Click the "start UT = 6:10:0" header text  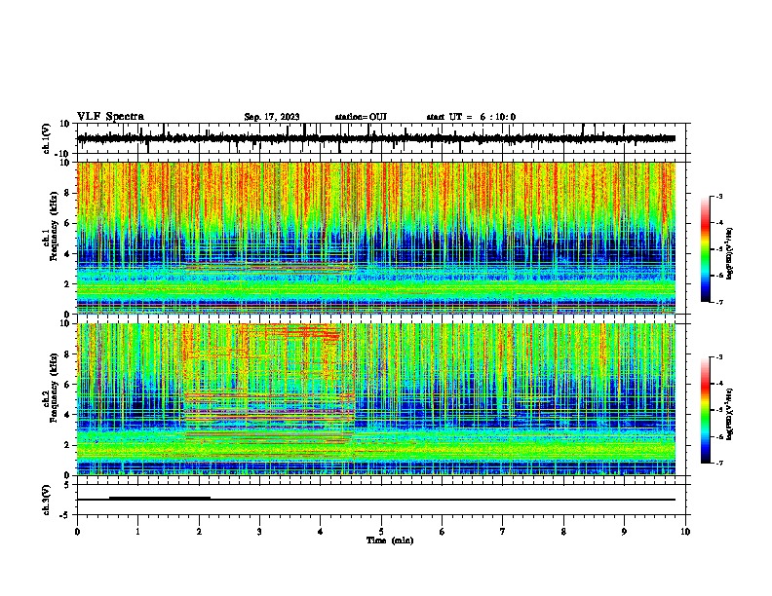pos(471,117)
